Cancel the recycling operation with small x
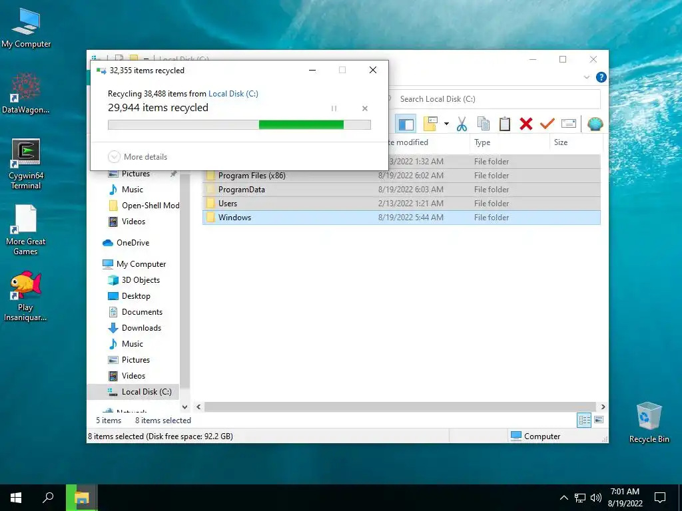 pyautogui.click(x=365, y=108)
